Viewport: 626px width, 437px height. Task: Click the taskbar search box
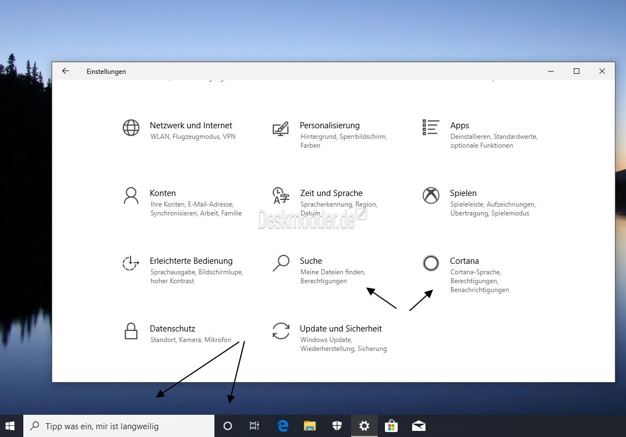119,426
